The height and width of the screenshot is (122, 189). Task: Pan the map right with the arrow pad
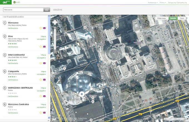(56, 22)
